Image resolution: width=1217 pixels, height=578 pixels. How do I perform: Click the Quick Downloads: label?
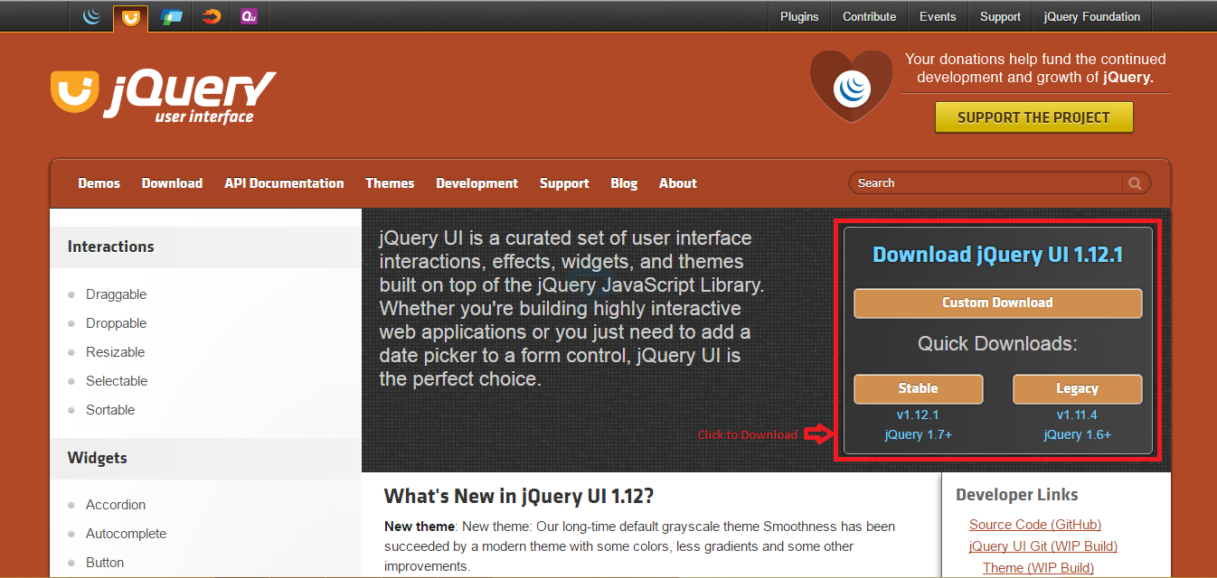pos(998,344)
